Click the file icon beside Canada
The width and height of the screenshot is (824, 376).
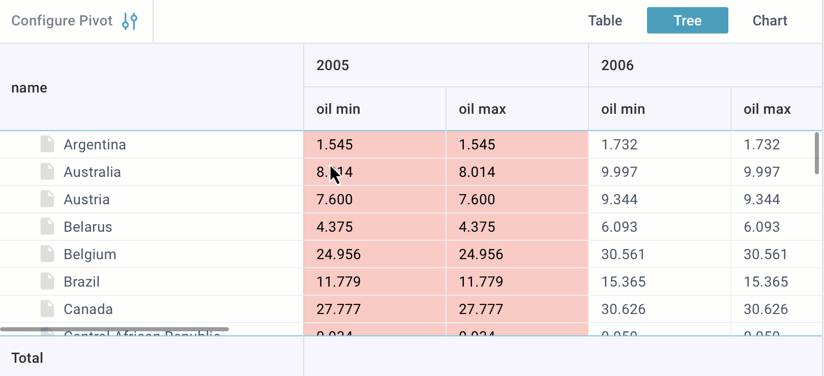point(47,309)
